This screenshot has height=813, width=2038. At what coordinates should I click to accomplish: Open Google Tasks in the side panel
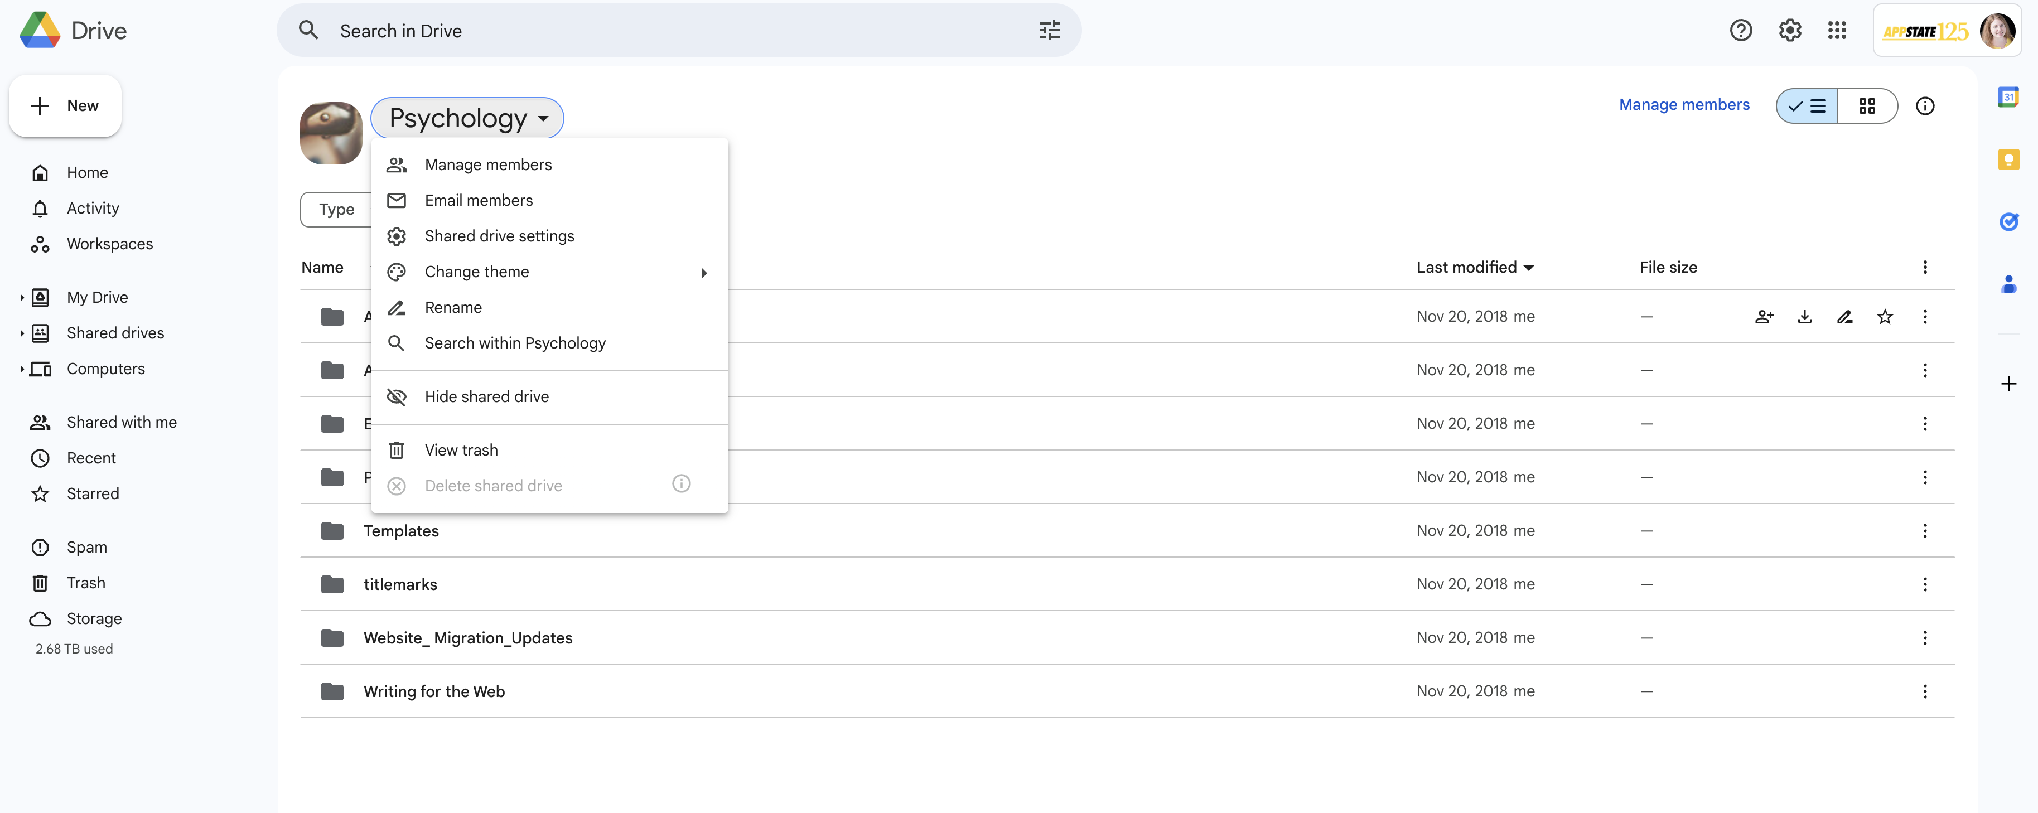[2008, 221]
